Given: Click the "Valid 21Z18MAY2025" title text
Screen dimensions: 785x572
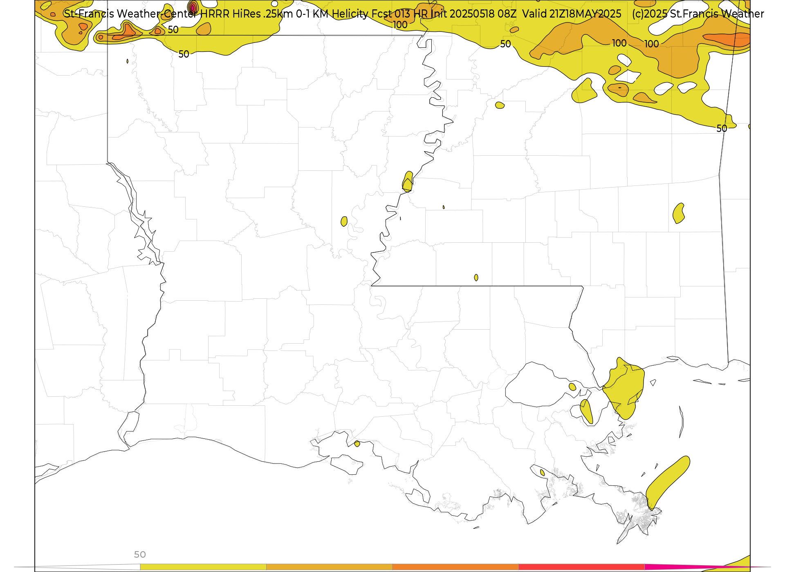Looking at the screenshot, I should tap(572, 14).
